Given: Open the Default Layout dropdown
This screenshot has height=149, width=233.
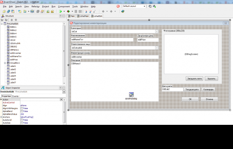Looking at the screenshot, I should [x=144, y=6].
